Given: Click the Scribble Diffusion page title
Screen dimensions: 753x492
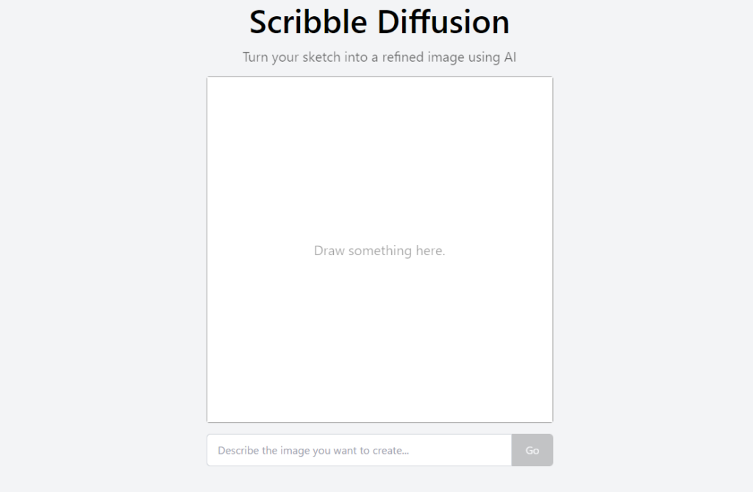Looking at the screenshot, I should pos(379,22).
